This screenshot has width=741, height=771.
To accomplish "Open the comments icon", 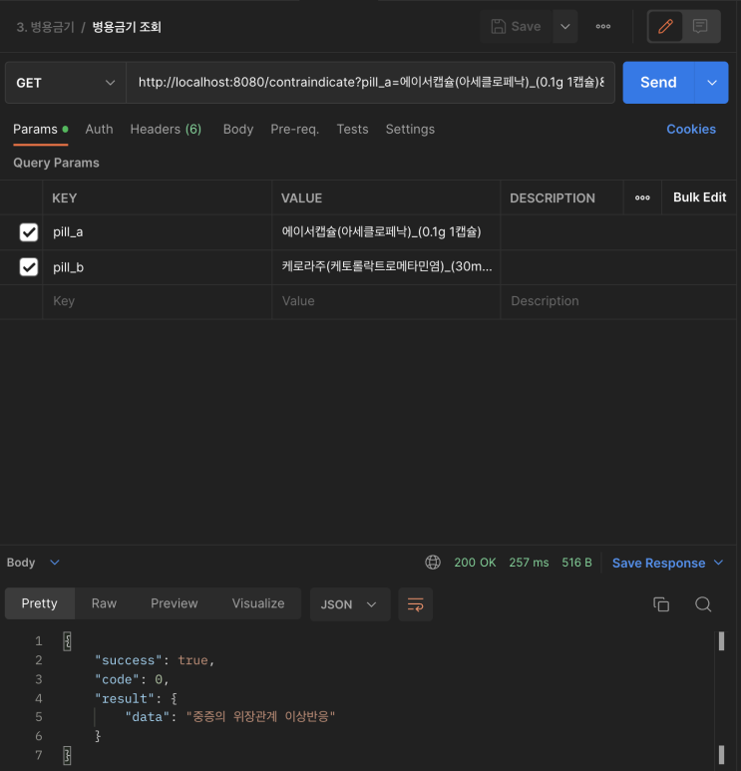I will 700,27.
